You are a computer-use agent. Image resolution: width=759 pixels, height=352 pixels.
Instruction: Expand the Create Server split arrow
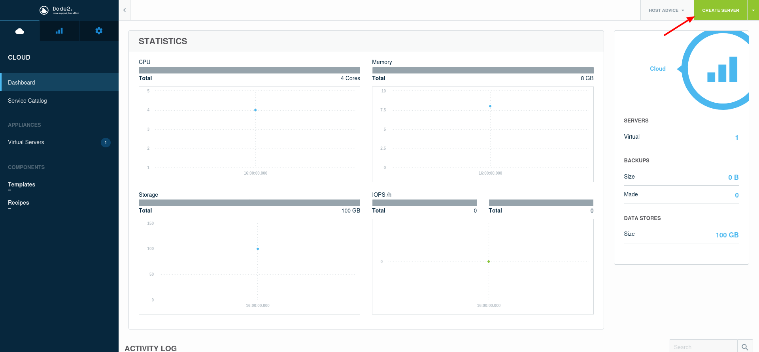[x=753, y=10]
